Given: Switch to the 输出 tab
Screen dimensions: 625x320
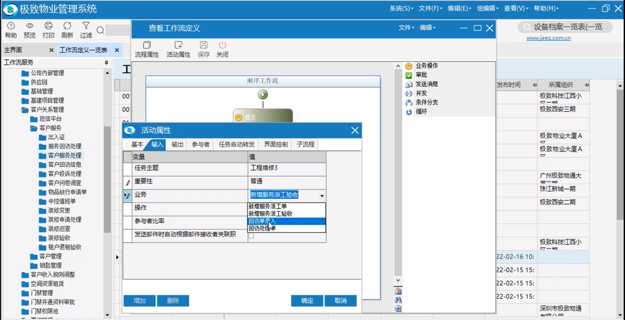Looking at the screenshot, I should pos(177,144).
